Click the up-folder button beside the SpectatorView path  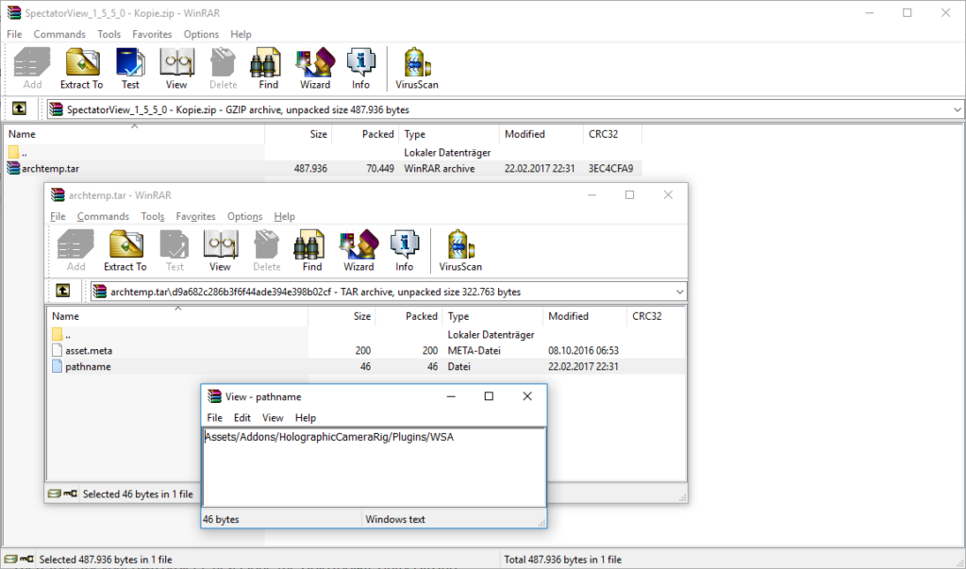[19, 109]
